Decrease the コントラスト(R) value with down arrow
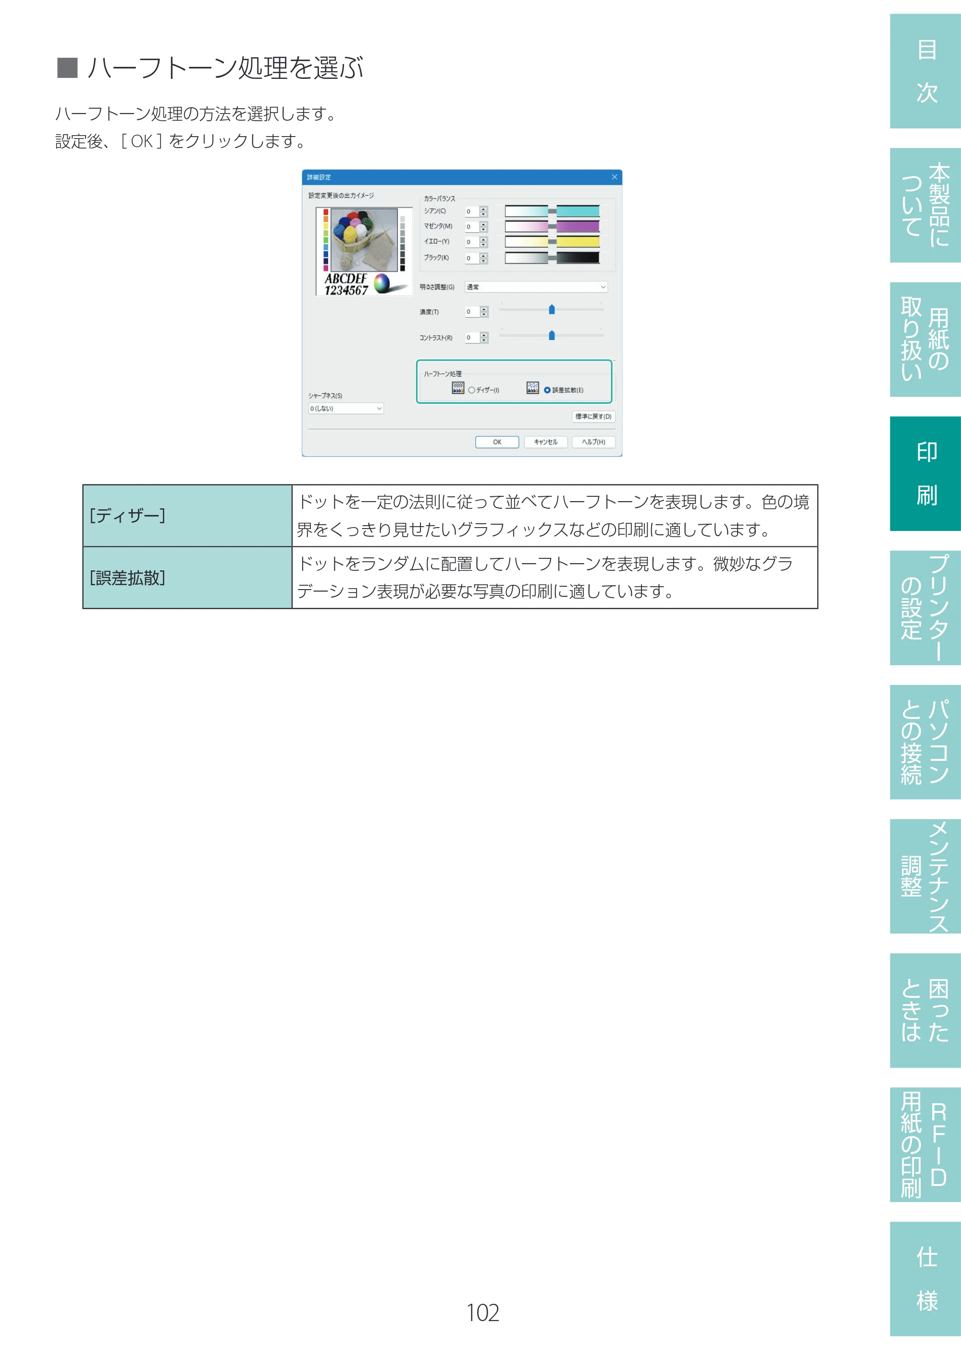 click(x=484, y=340)
